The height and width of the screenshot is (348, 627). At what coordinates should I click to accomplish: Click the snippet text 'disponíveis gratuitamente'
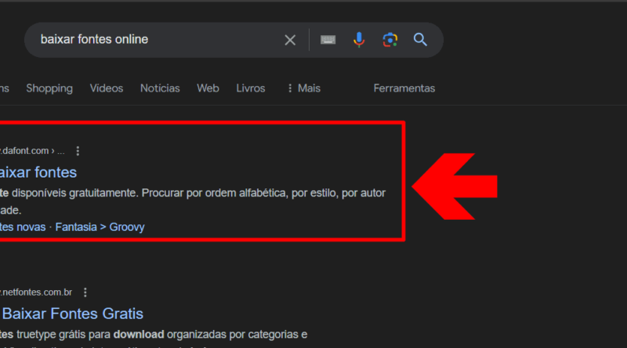(74, 193)
